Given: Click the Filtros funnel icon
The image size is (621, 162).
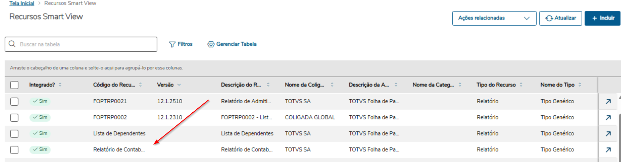Looking at the screenshot, I should coord(172,44).
